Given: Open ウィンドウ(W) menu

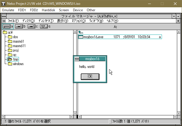Looking at the screenshot, I should point(96,21).
